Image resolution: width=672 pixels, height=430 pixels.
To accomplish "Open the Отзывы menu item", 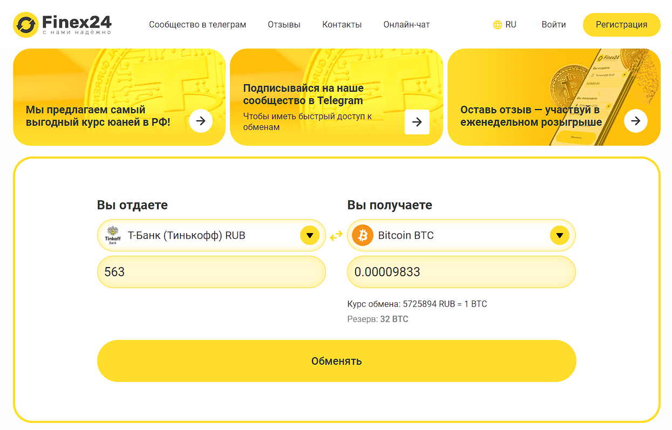I will [284, 25].
